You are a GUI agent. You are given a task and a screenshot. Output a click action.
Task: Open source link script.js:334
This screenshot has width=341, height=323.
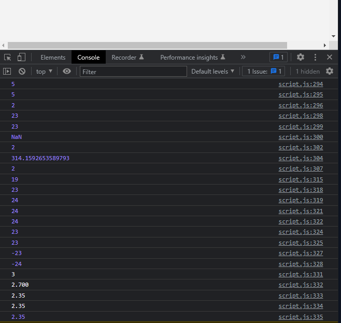point(301,306)
